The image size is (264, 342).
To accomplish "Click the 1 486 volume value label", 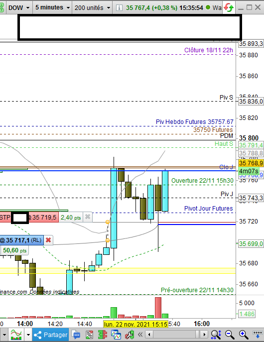I will pyautogui.click(x=247, y=314).
